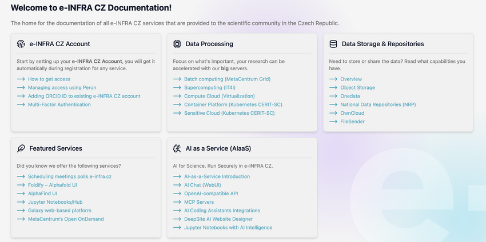
Task: Click the CPU chip icon beside Data Processing
Action: pyautogui.click(x=177, y=44)
